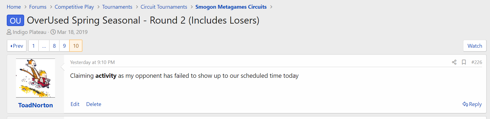Bookmark post #226 with the bookmark icon
The width and height of the screenshot is (490, 119).
click(x=464, y=62)
